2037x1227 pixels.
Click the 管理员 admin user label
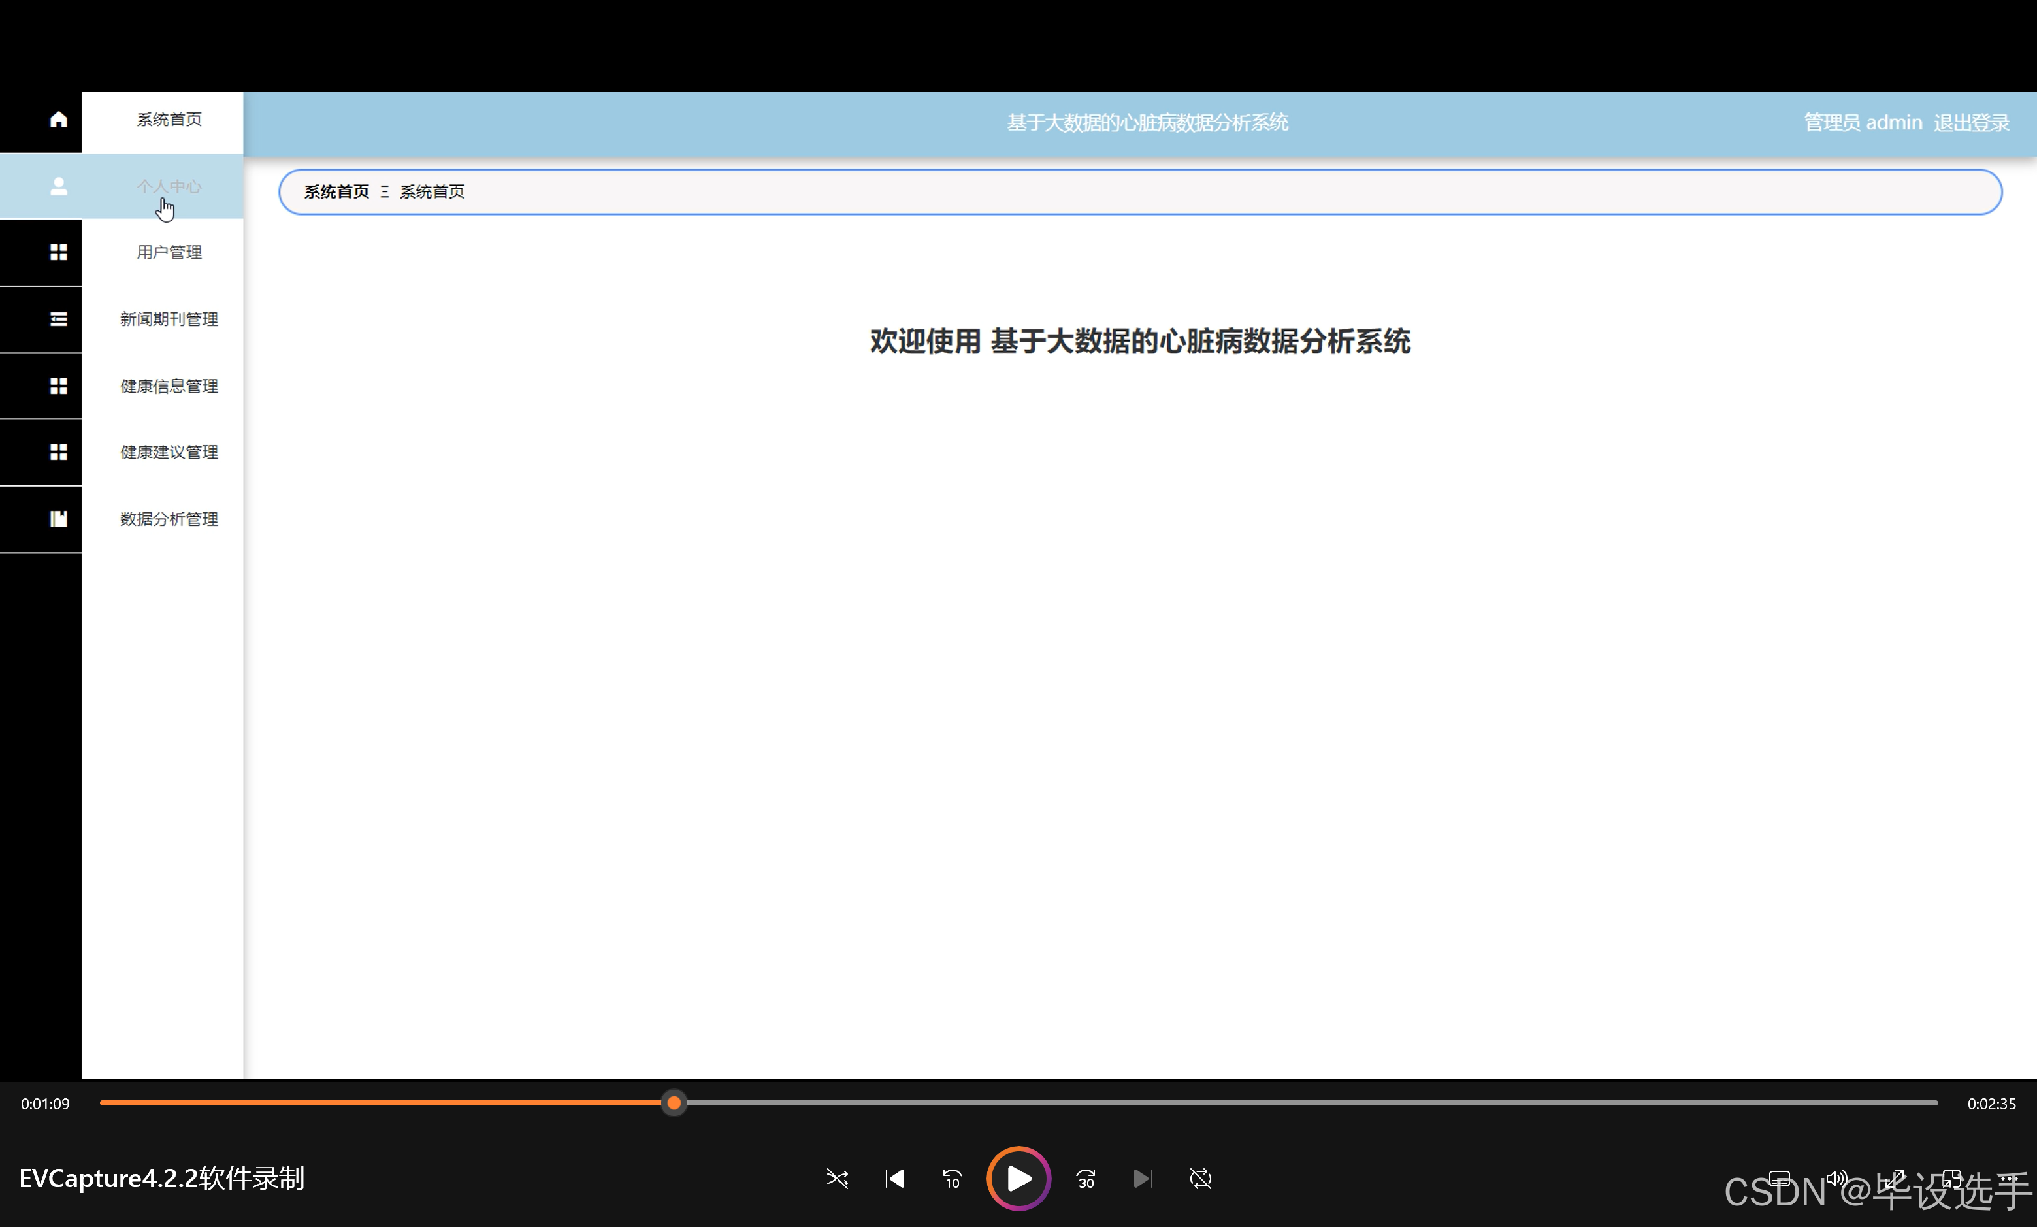[x=1863, y=122]
